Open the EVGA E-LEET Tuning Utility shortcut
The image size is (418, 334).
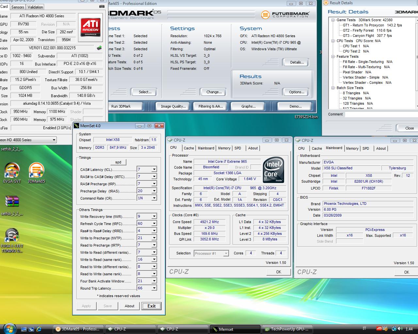click(x=12, y=241)
